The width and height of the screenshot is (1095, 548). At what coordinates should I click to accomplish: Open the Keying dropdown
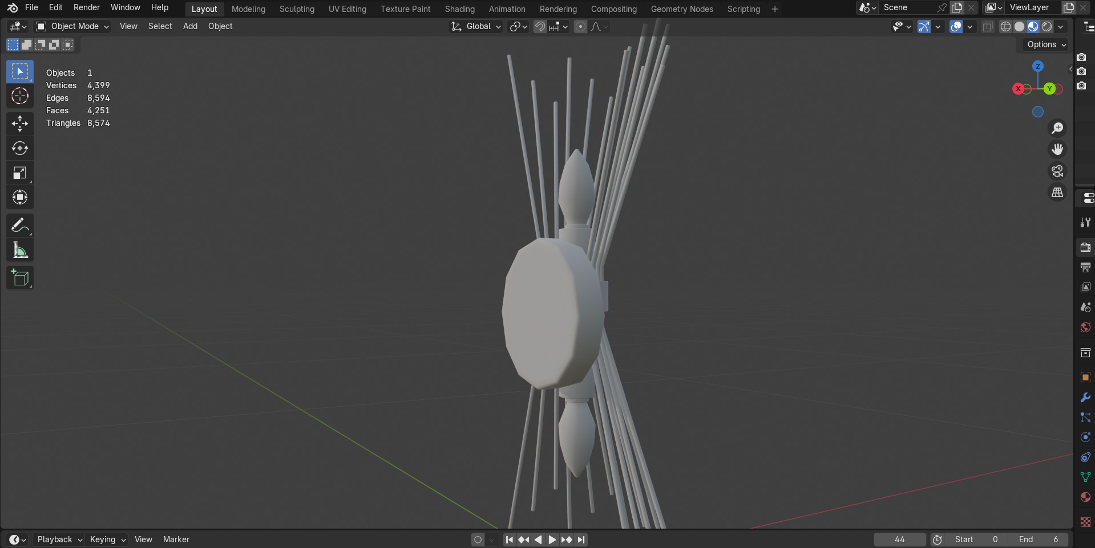107,539
